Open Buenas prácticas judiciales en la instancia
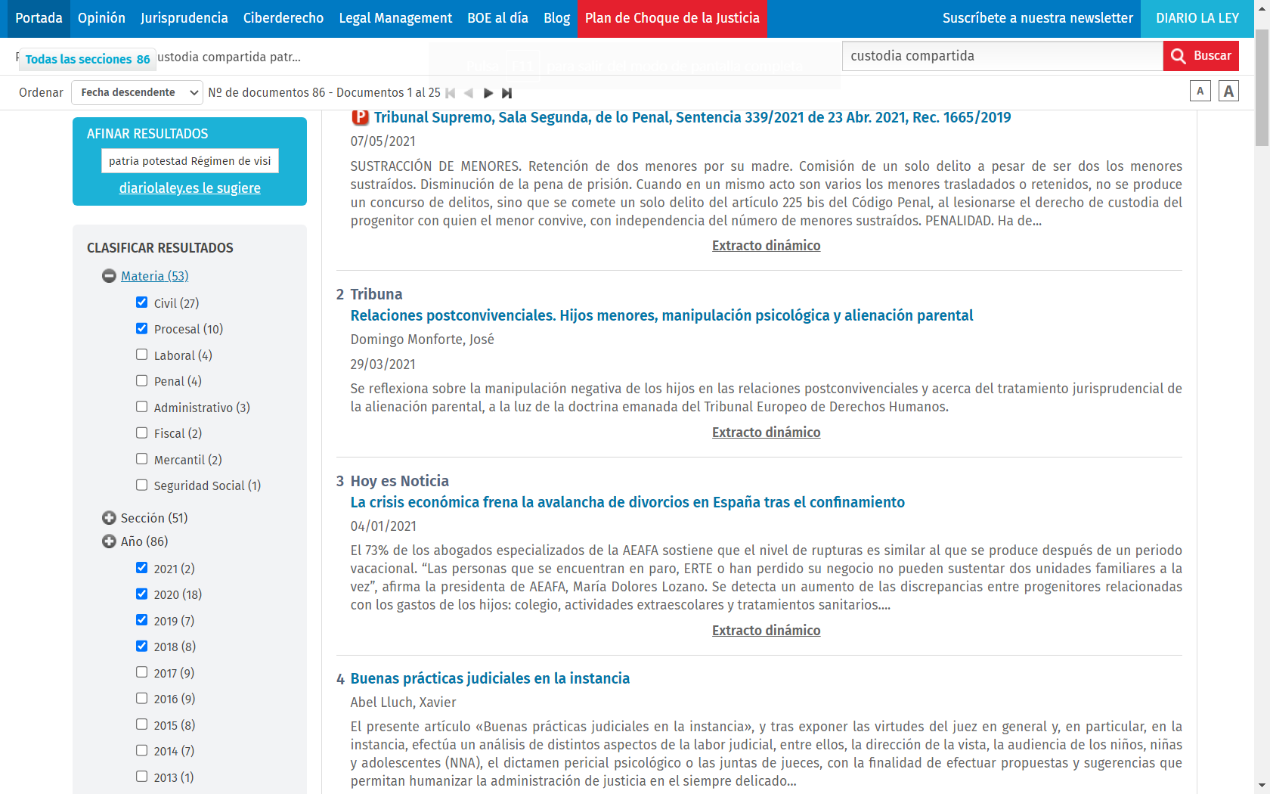The width and height of the screenshot is (1270, 794). [490, 678]
